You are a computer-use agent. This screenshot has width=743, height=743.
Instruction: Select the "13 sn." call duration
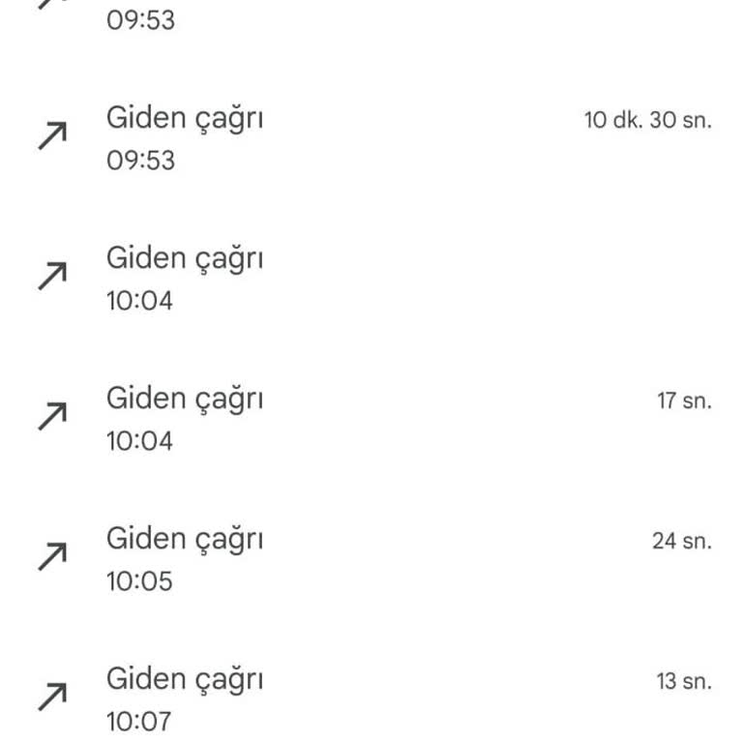[x=684, y=681]
